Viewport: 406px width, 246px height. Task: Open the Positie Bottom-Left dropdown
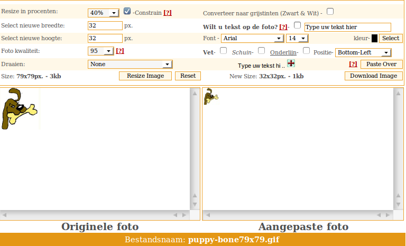point(363,52)
